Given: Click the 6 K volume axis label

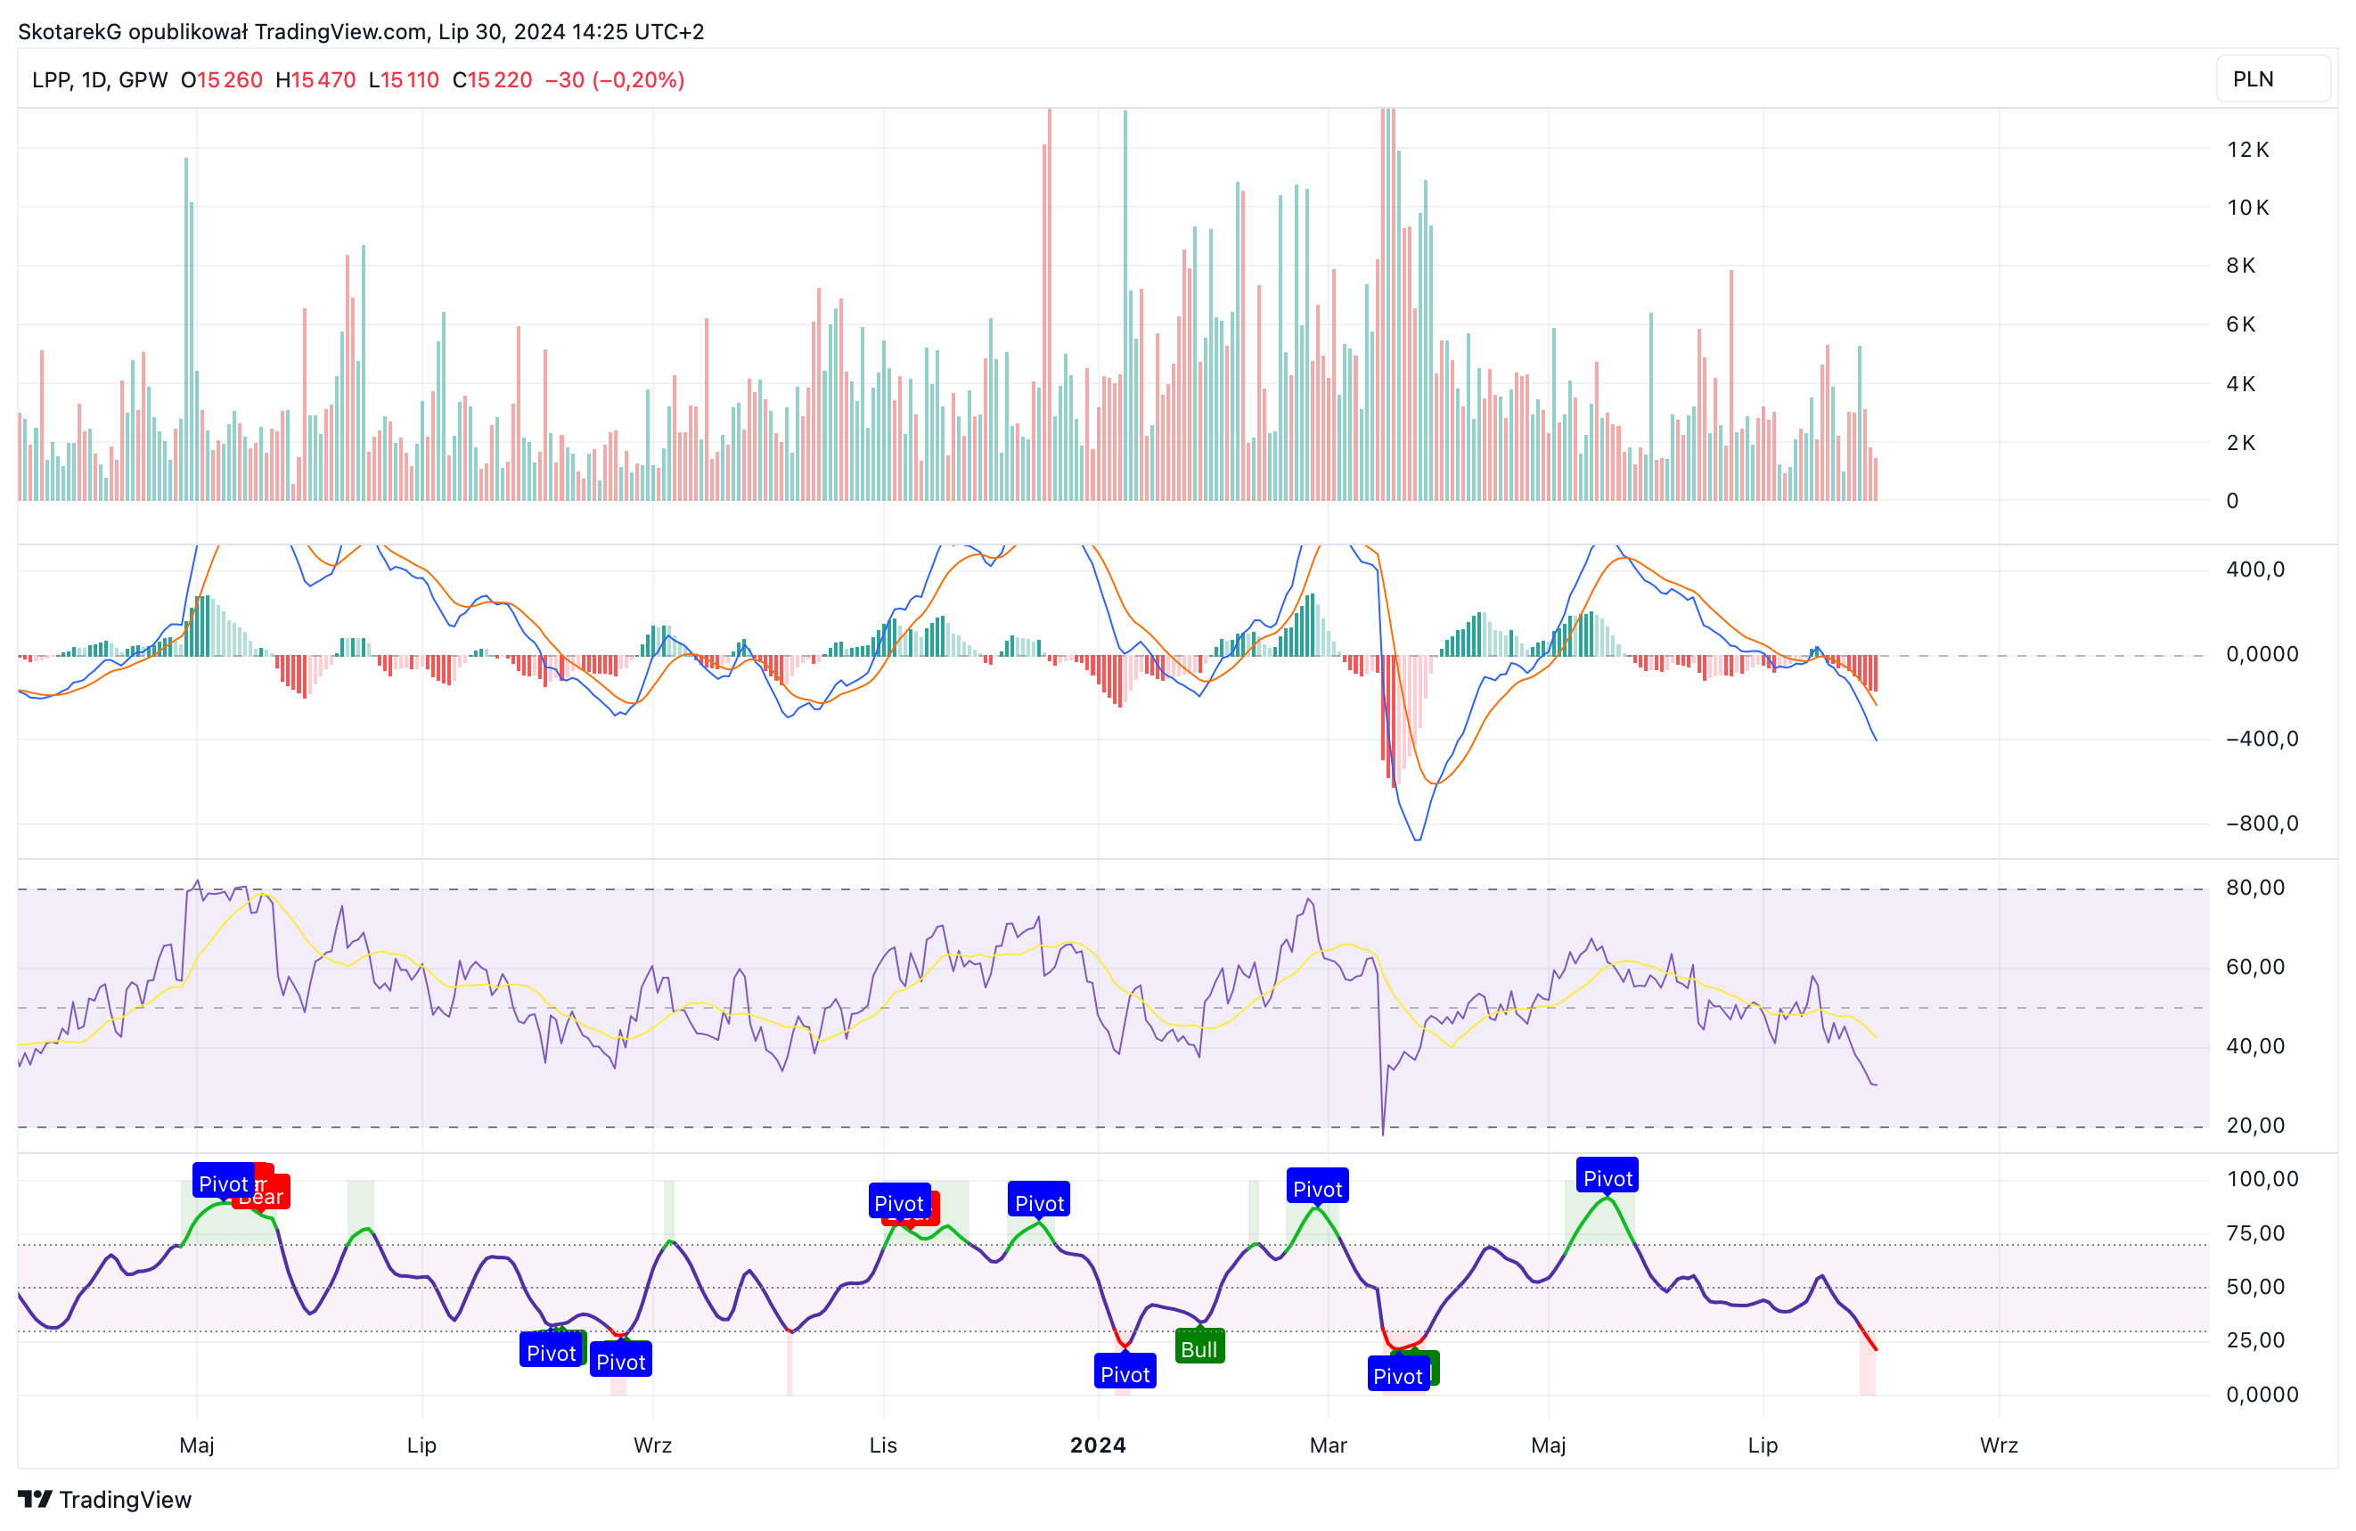Looking at the screenshot, I should click(x=2240, y=324).
